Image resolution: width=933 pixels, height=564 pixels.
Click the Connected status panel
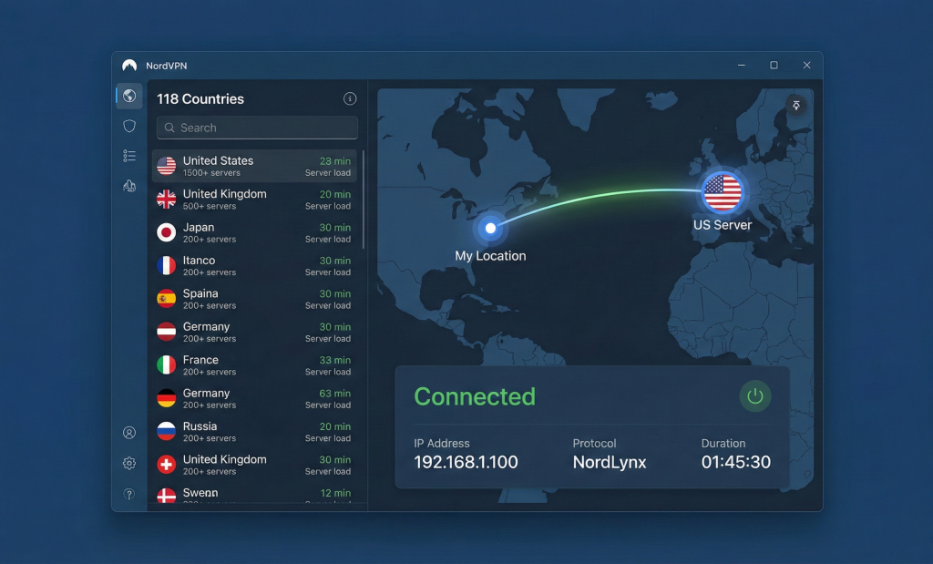[474, 396]
